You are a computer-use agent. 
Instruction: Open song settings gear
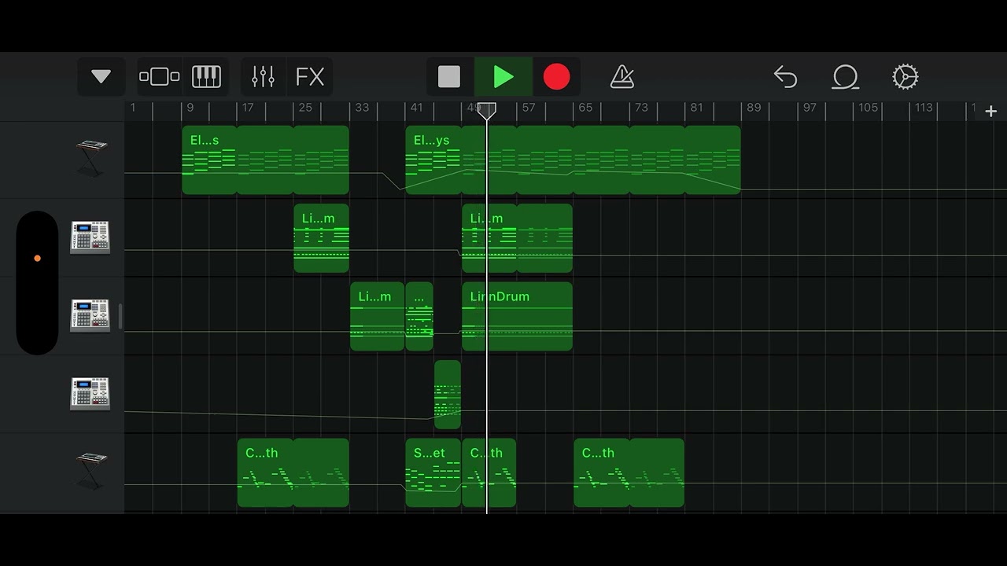906,77
